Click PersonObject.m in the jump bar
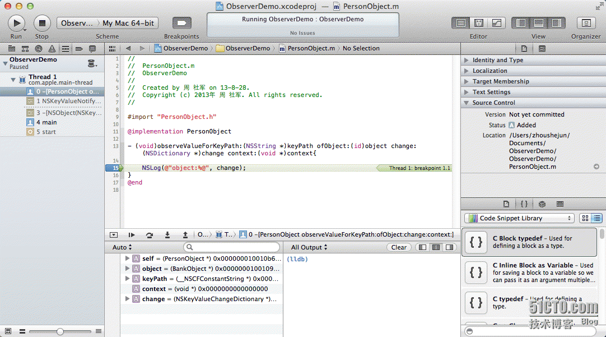Image resolution: width=606 pixels, height=337 pixels. [x=307, y=48]
